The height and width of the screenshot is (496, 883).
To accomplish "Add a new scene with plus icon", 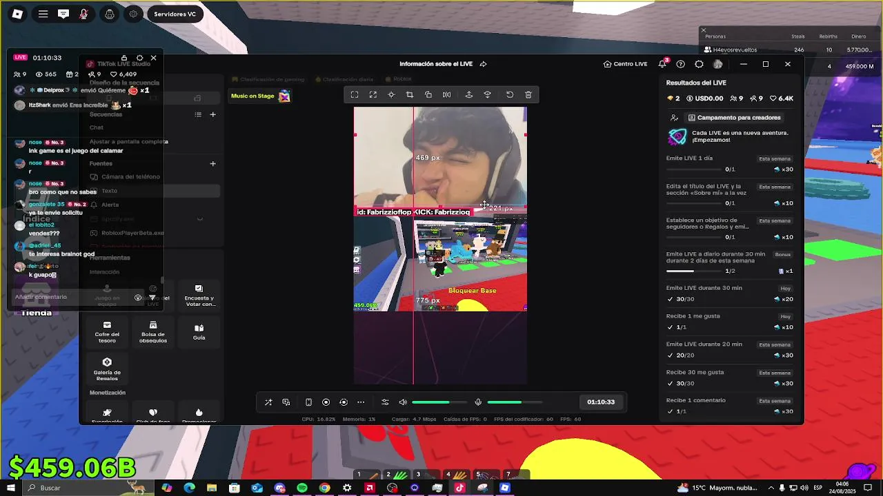I will [212, 114].
